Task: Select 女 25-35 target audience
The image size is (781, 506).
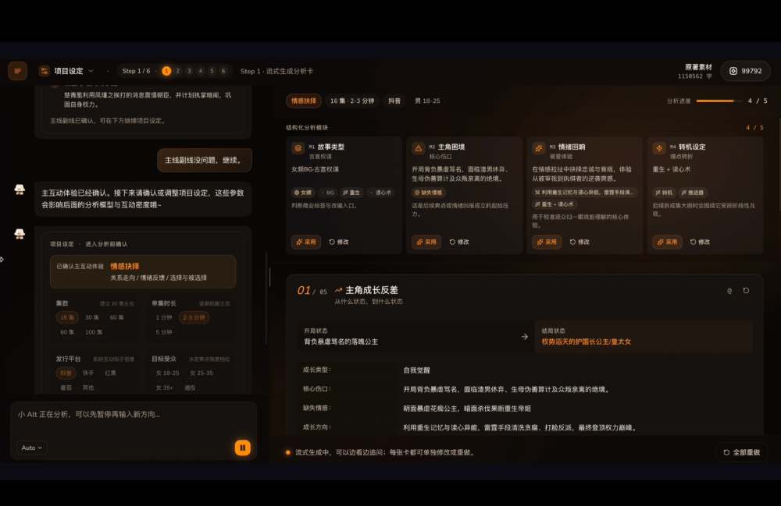Action: pyautogui.click(x=201, y=373)
